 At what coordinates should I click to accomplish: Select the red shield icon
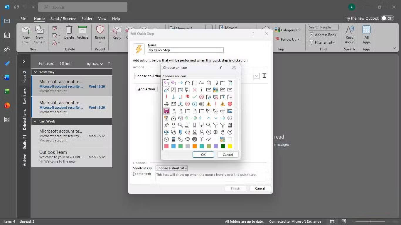[230, 104]
